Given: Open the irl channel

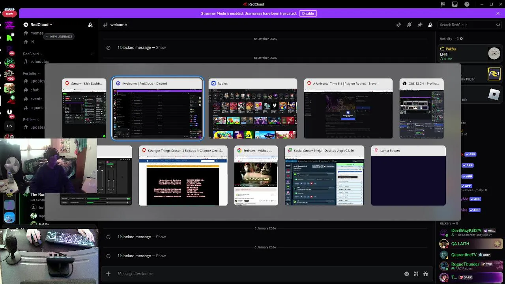Looking at the screenshot, I should pyautogui.click(x=32, y=42).
